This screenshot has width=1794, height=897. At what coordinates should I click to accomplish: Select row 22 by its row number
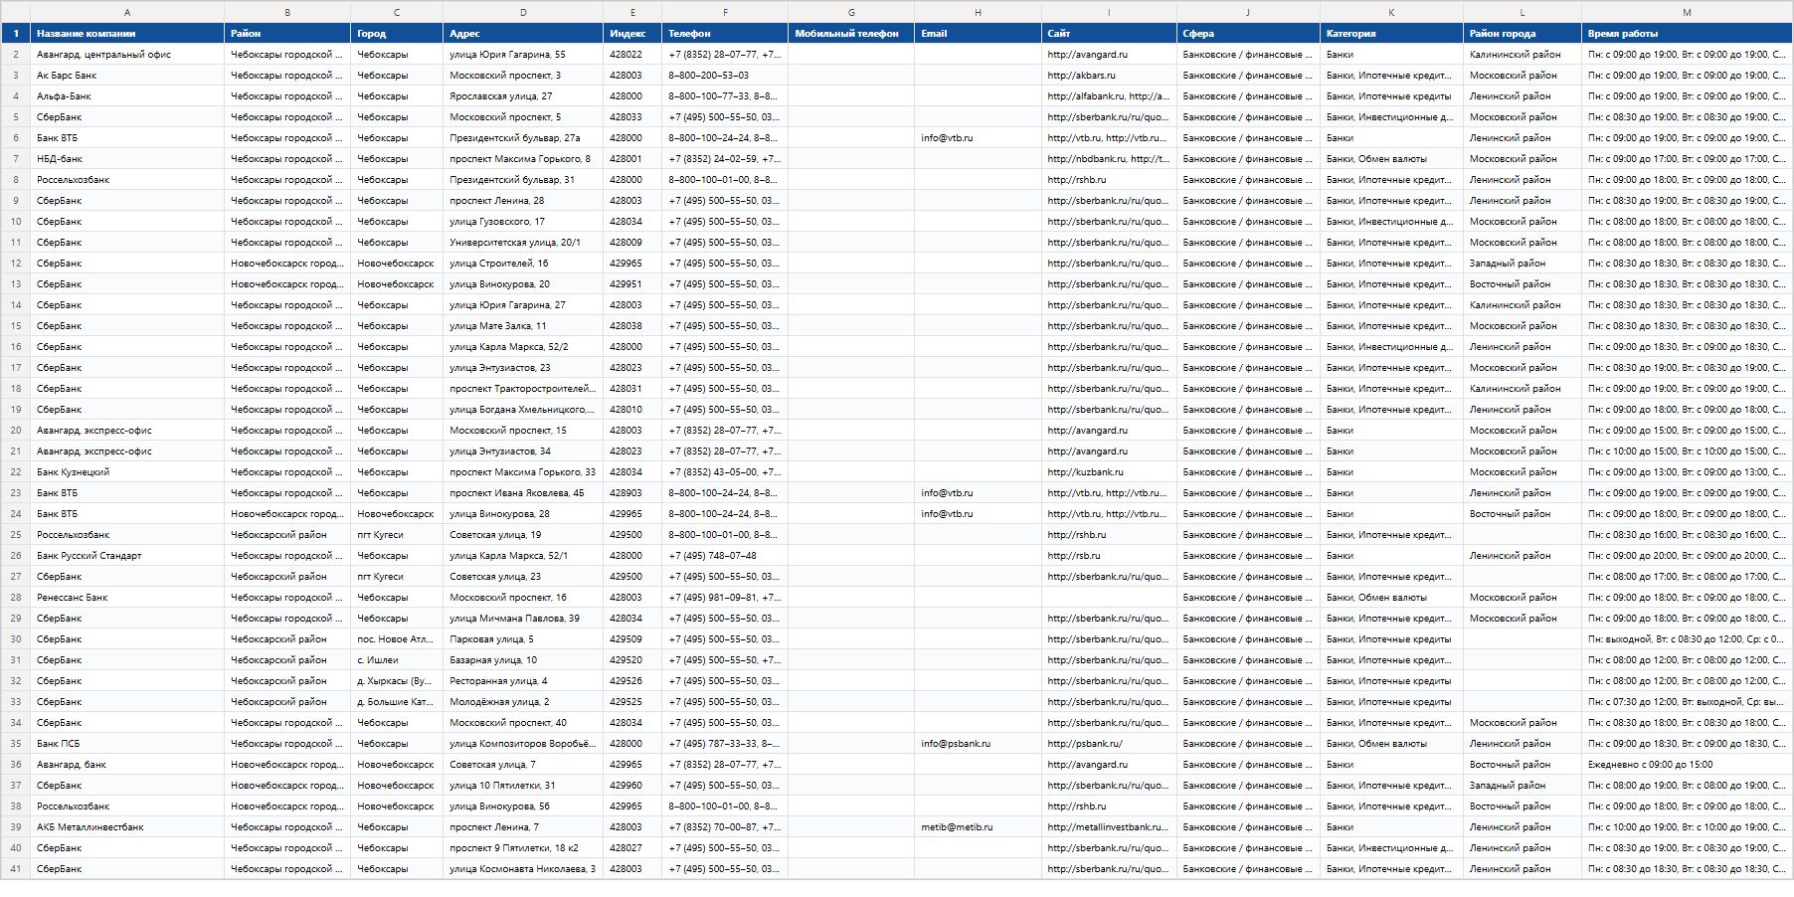coord(16,472)
